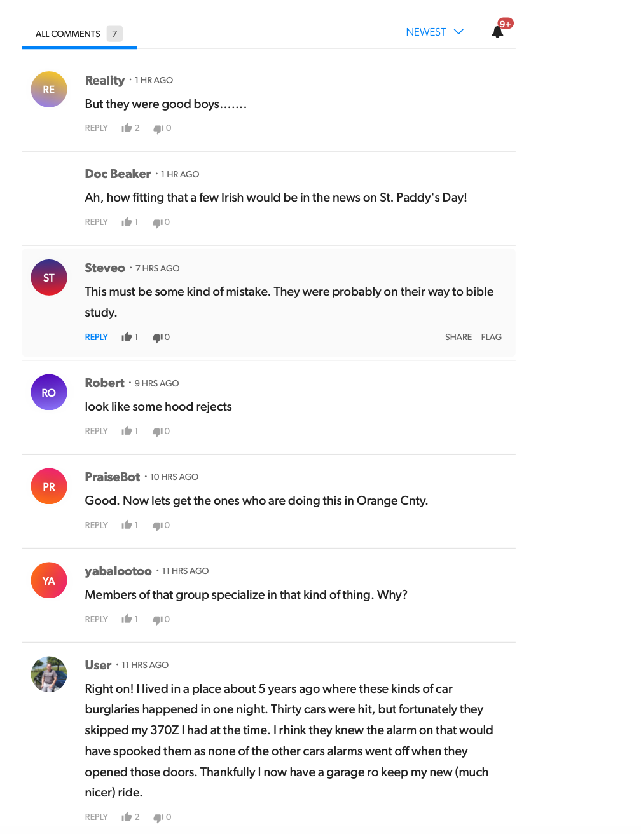This screenshot has height=834, width=641.
Task: Open the notifications bell icon
Action: (x=498, y=32)
